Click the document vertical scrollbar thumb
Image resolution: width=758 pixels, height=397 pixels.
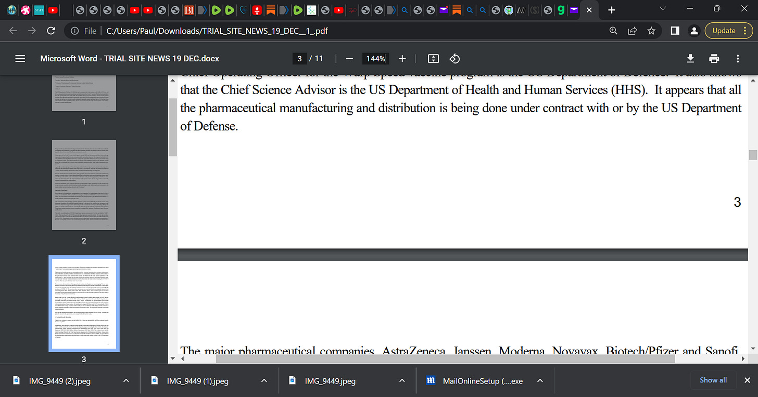(753, 155)
